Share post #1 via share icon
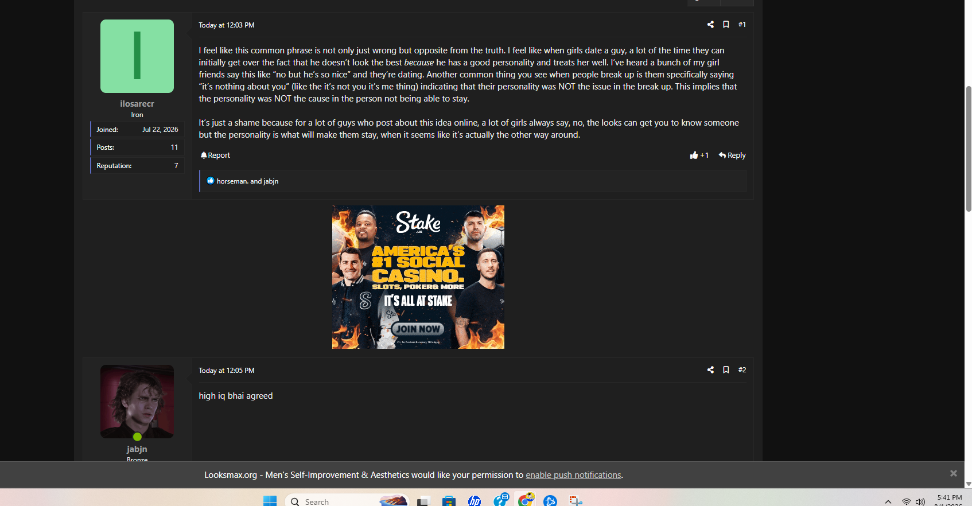 tap(710, 25)
